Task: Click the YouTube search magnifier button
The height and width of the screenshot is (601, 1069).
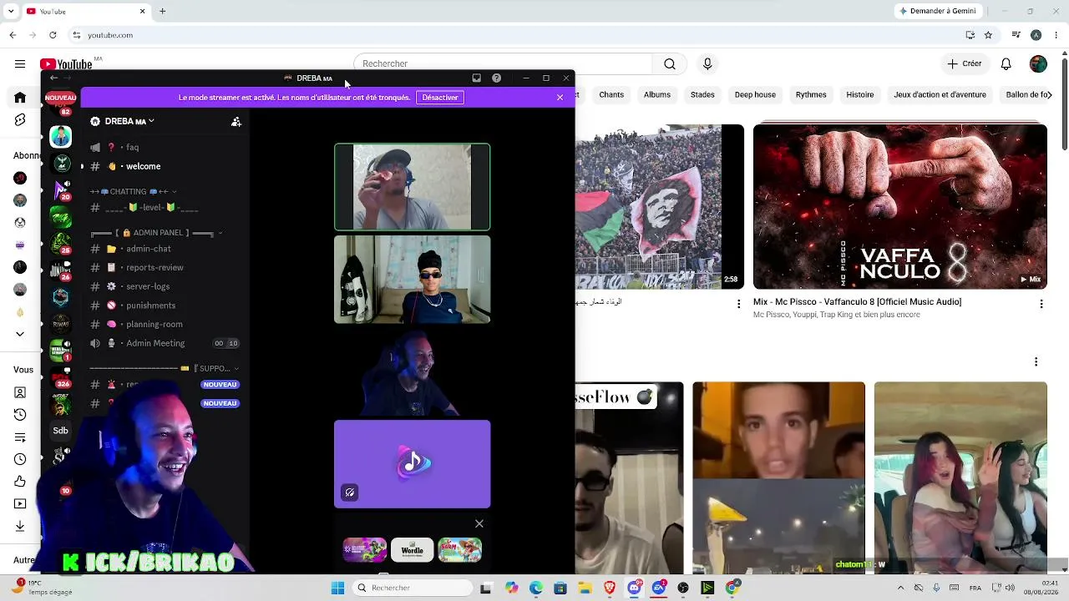Action: click(x=670, y=64)
